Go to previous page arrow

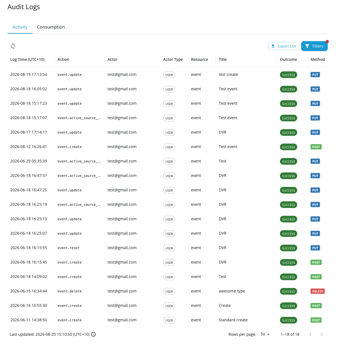(311, 334)
